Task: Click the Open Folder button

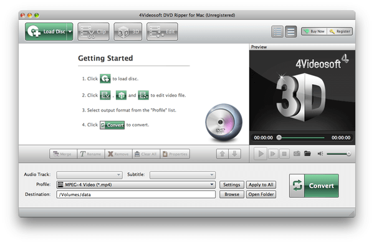Action: [x=261, y=194]
